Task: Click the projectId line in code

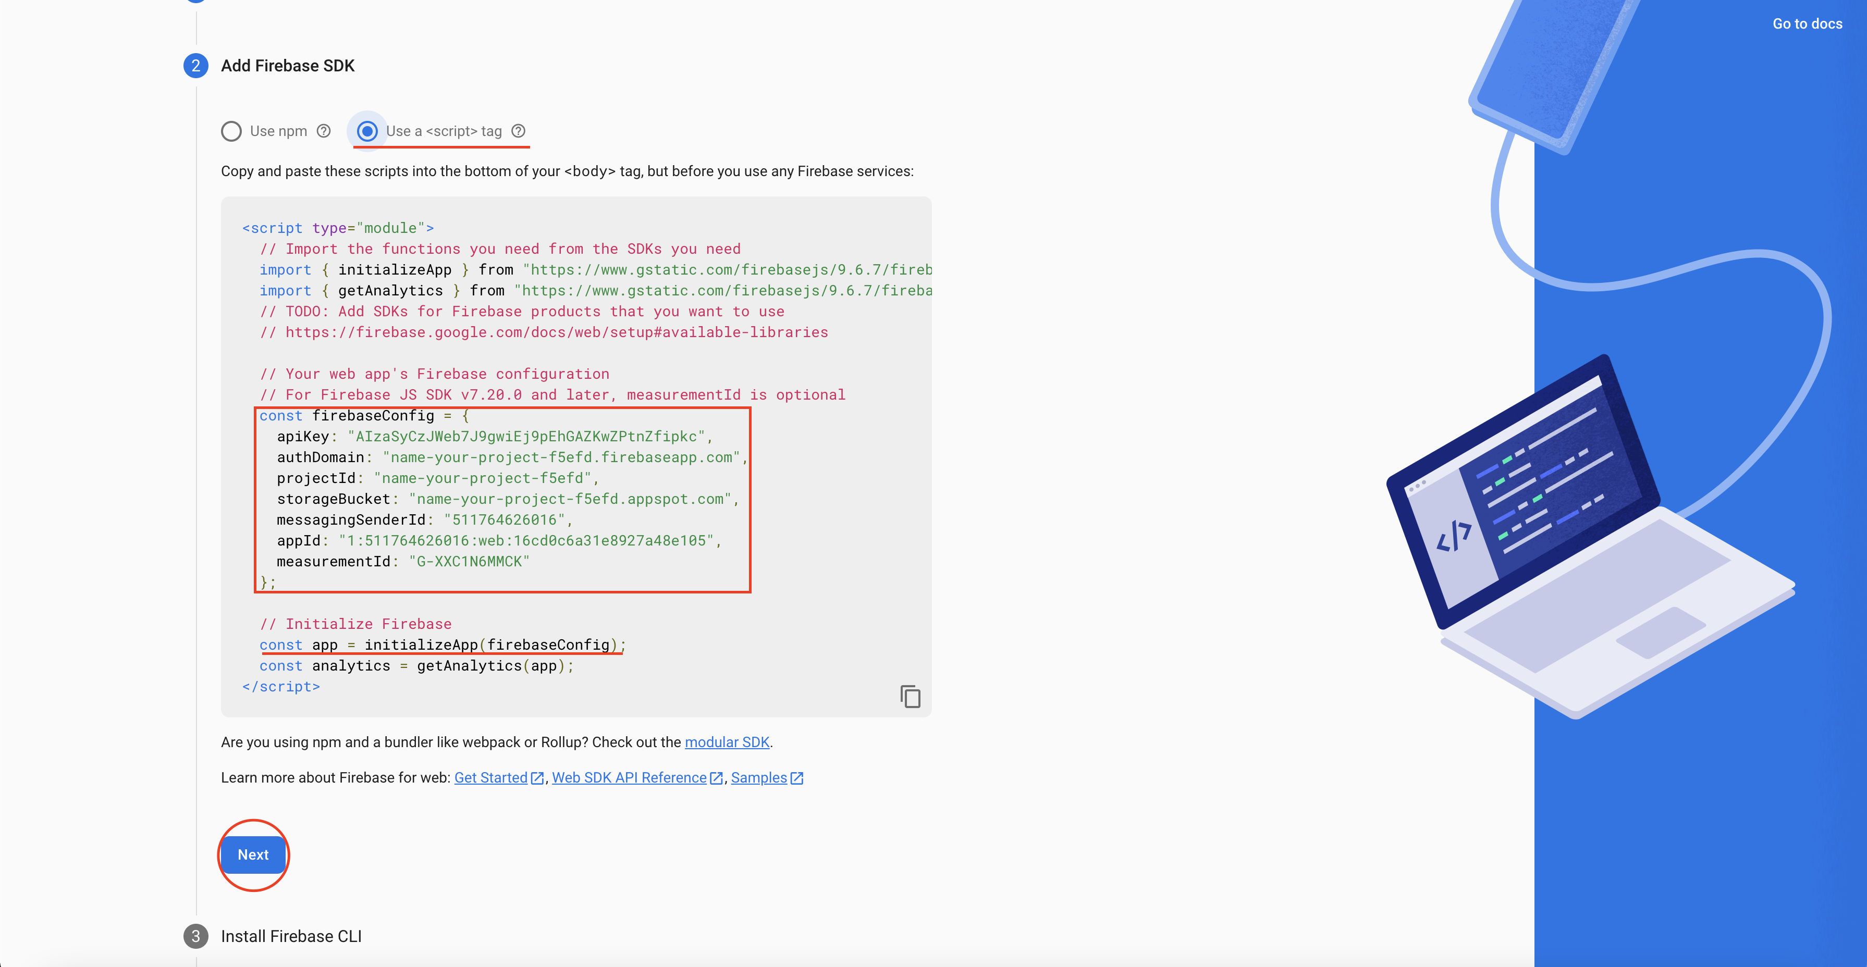Action: point(438,478)
